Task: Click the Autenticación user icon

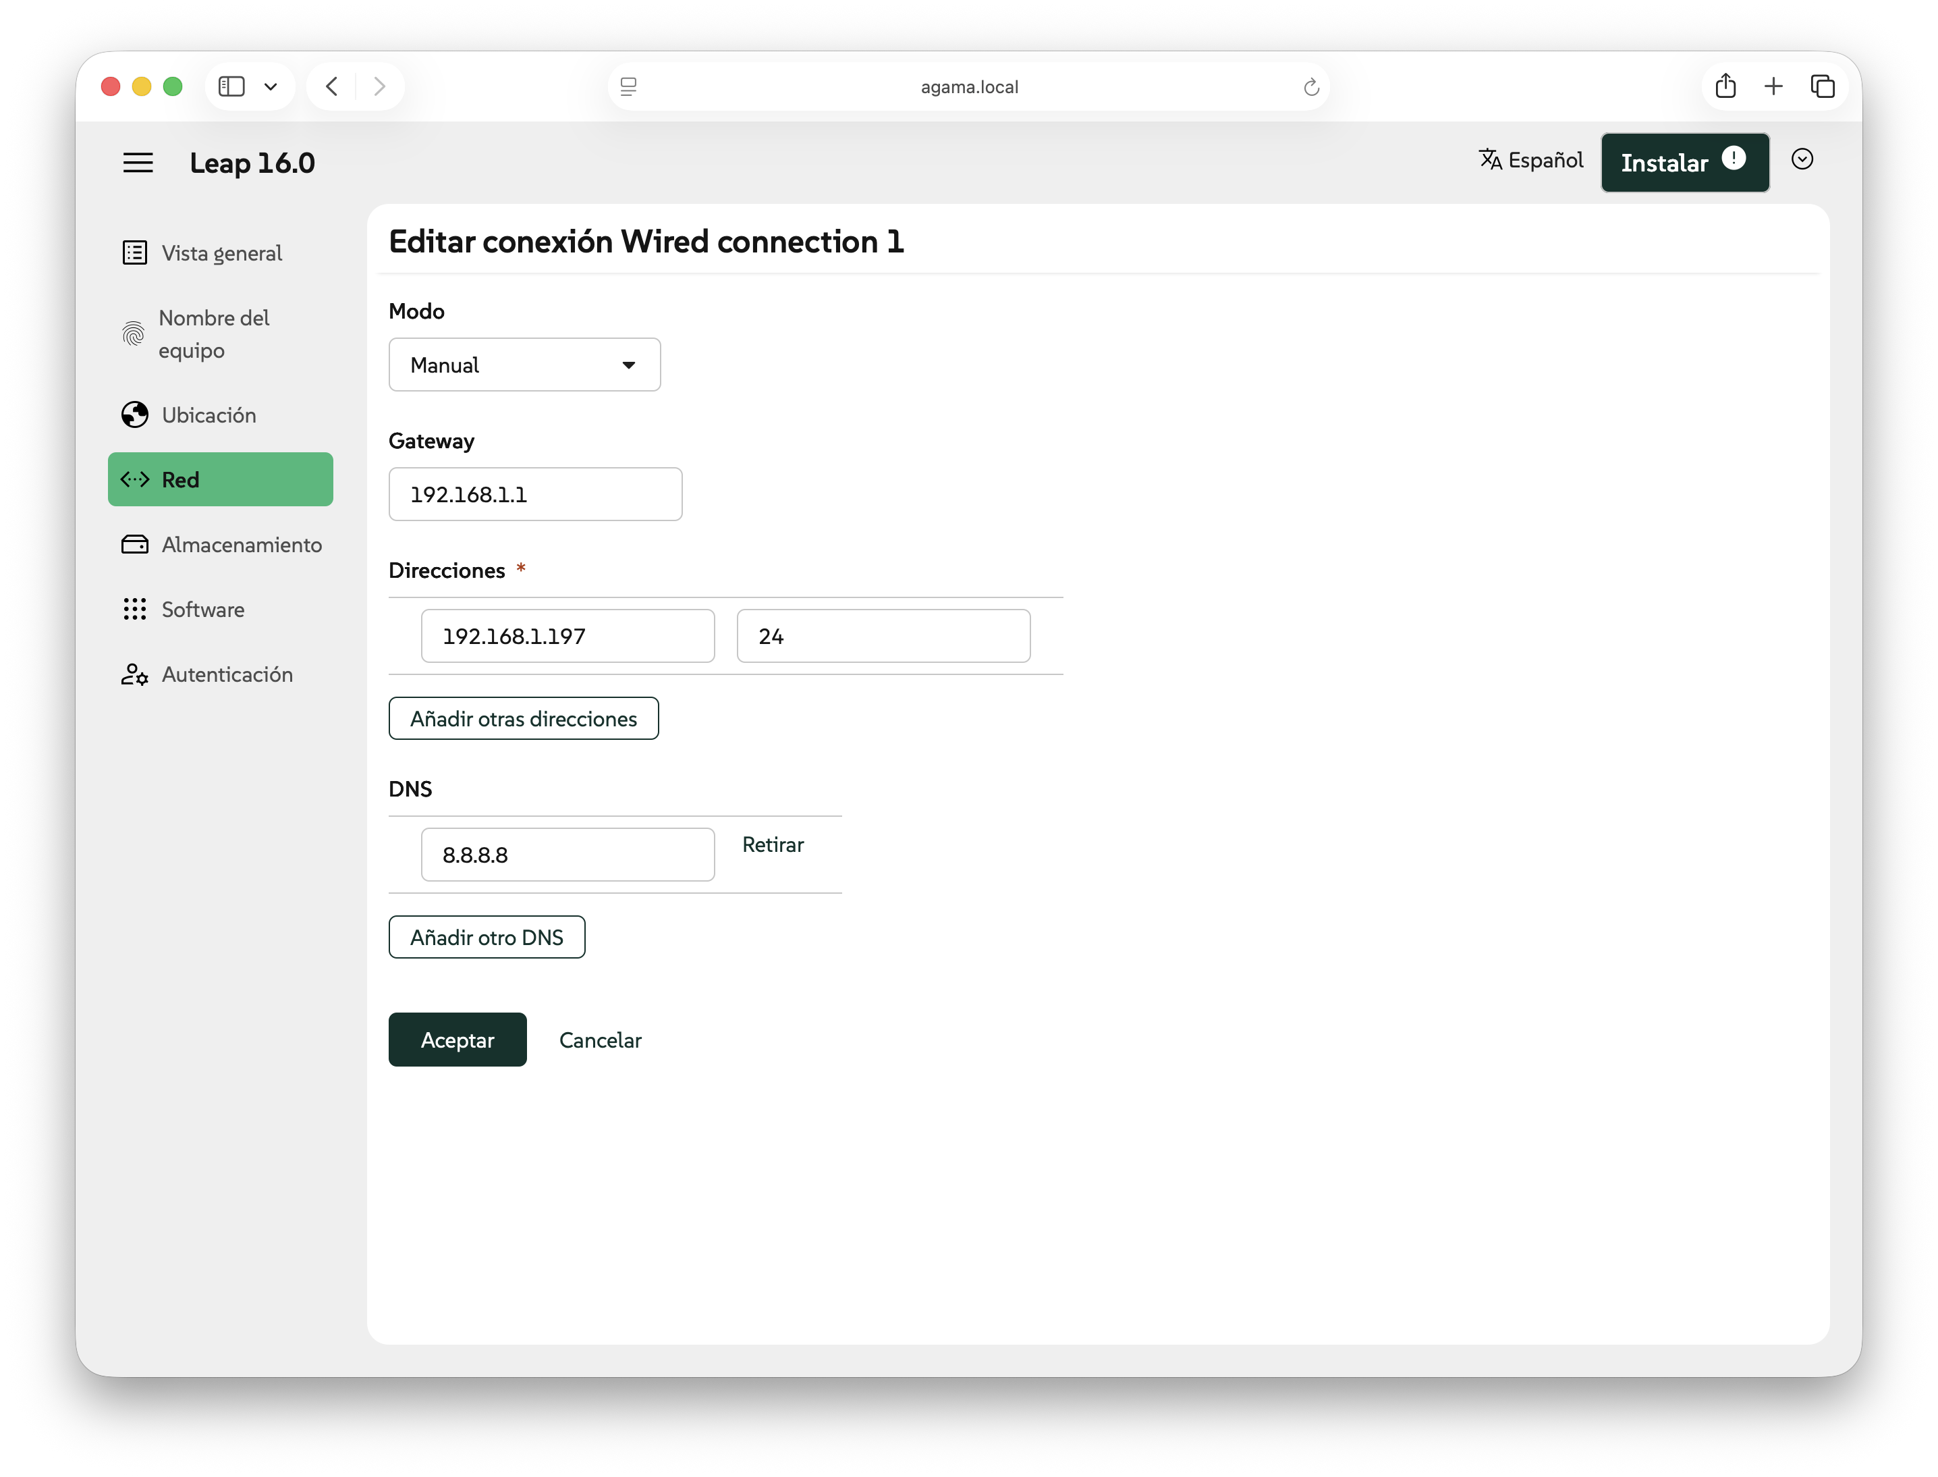Action: tap(134, 674)
